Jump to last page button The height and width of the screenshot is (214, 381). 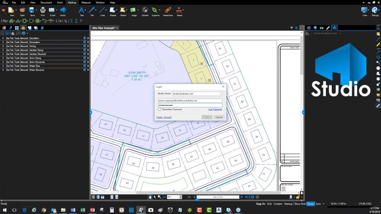[x=247, y=197]
